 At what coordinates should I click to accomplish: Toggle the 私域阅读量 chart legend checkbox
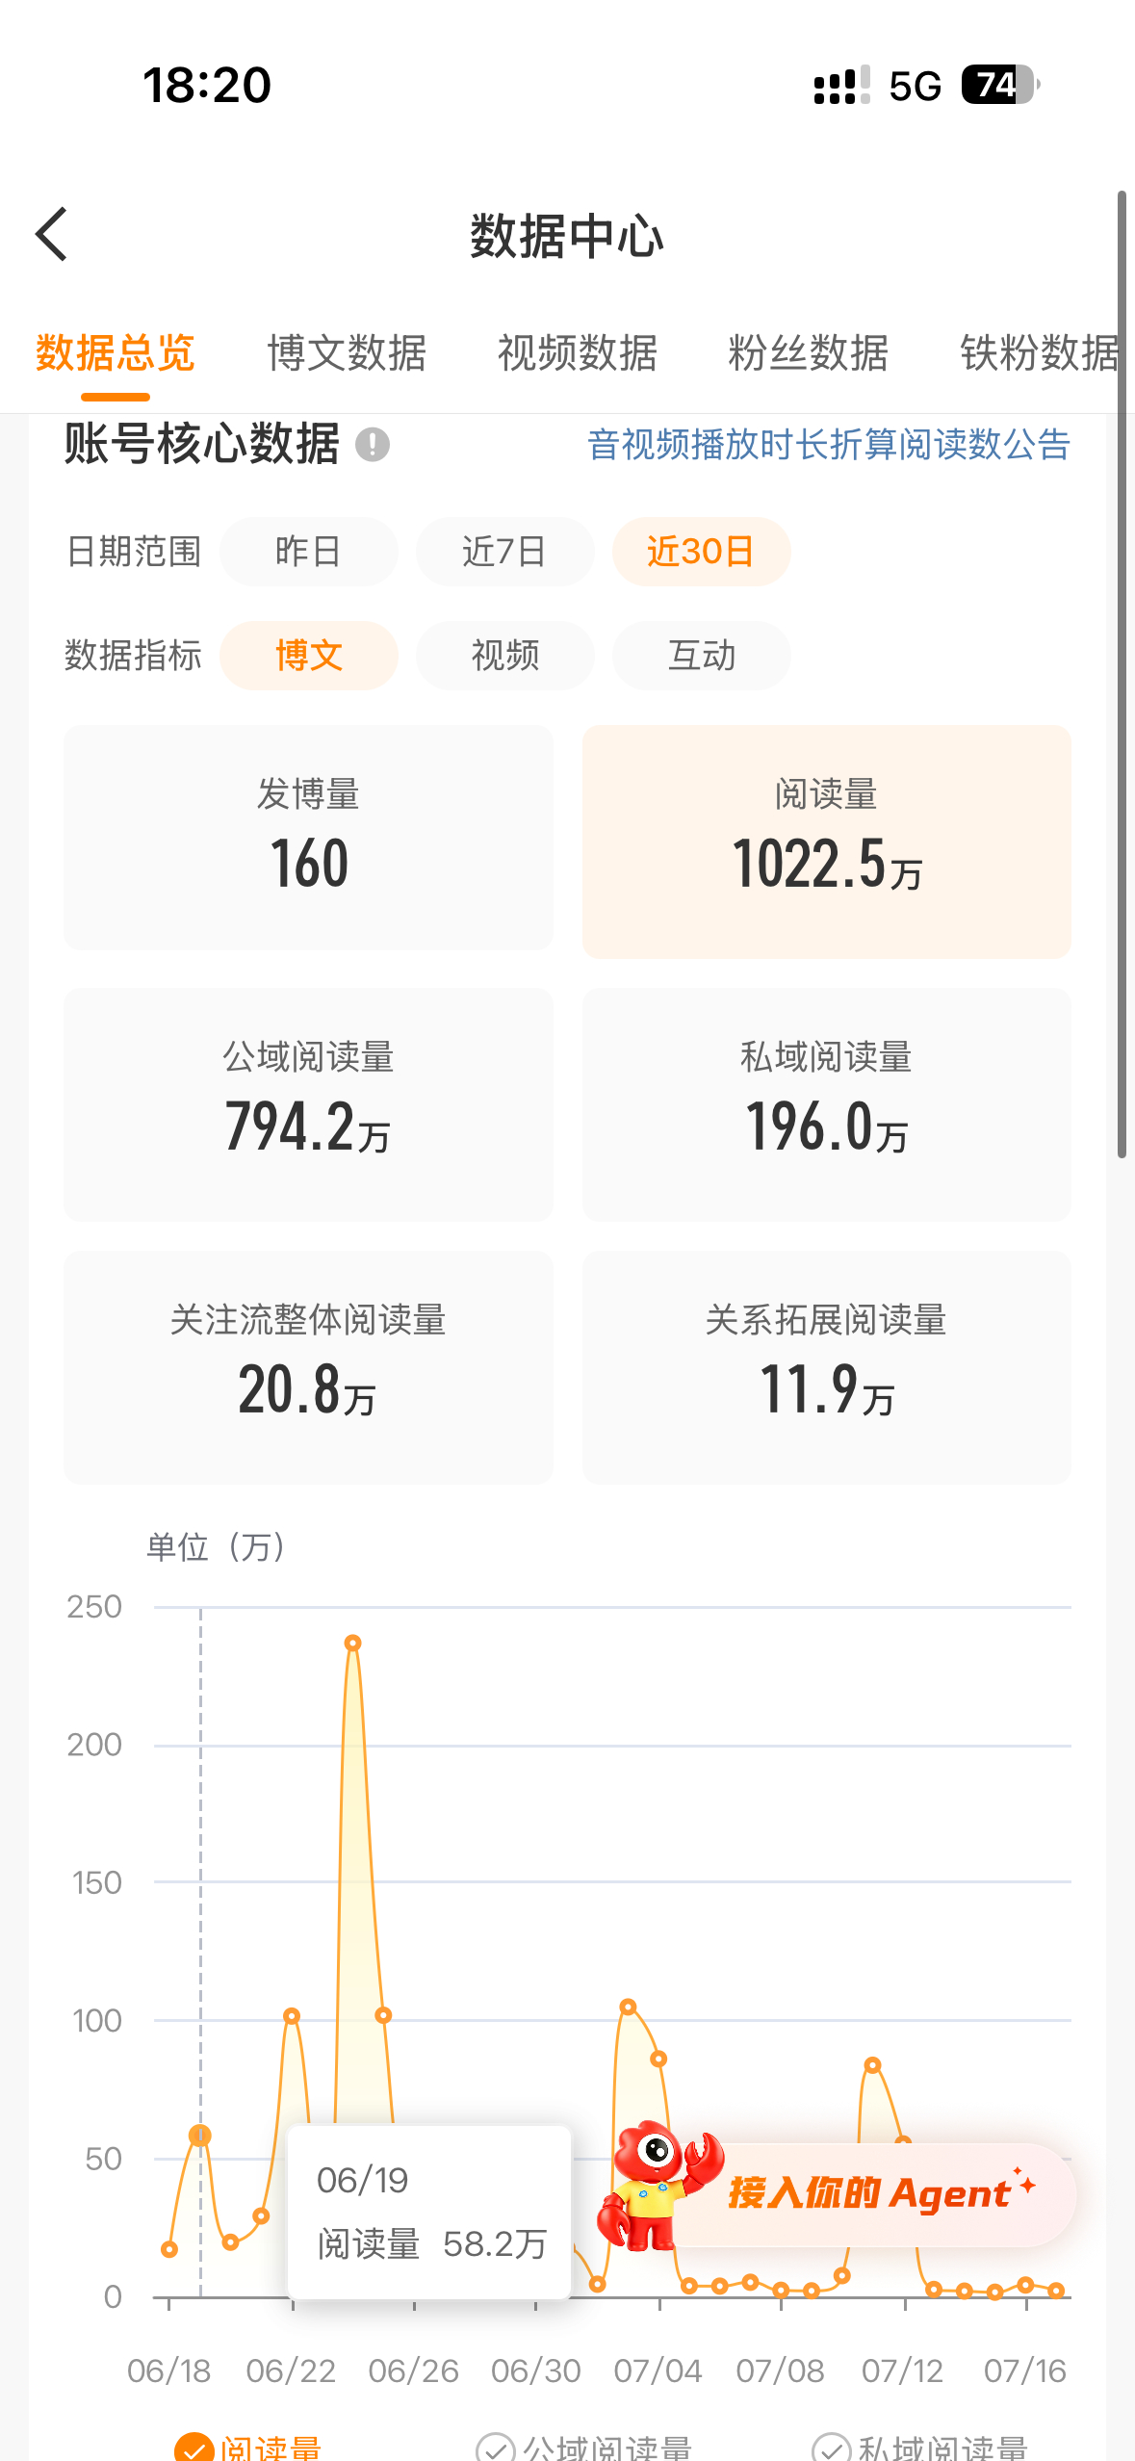831,2448
